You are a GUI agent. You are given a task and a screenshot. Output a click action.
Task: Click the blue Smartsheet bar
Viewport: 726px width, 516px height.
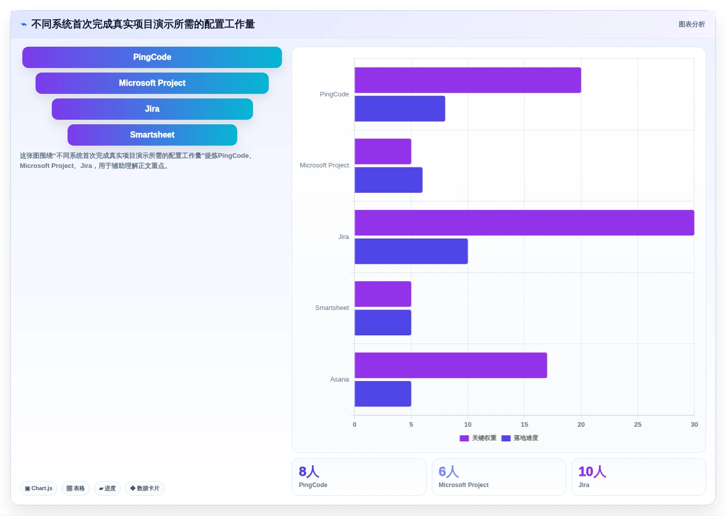click(x=383, y=323)
